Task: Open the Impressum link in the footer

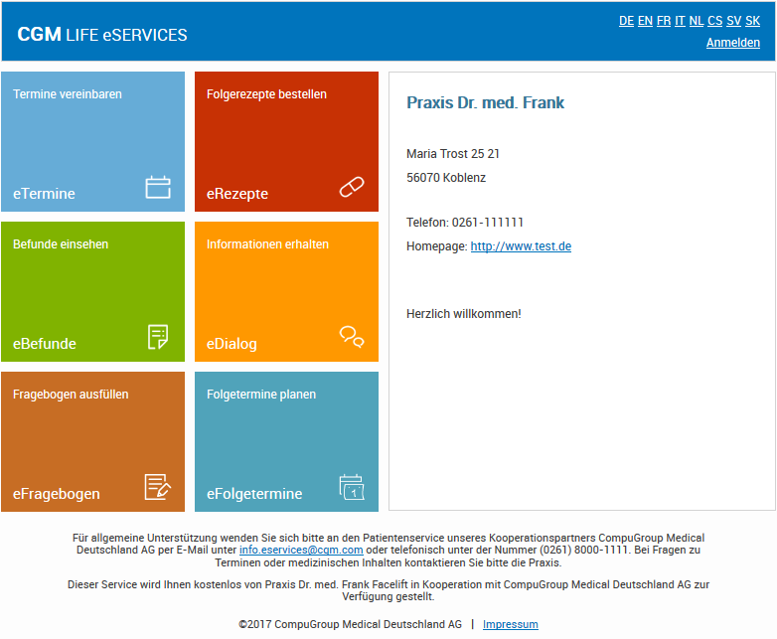Action: tap(511, 625)
